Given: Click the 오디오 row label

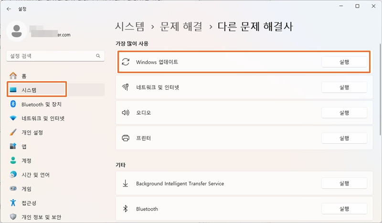Looking at the screenshot, I should [x=144, y=113].
